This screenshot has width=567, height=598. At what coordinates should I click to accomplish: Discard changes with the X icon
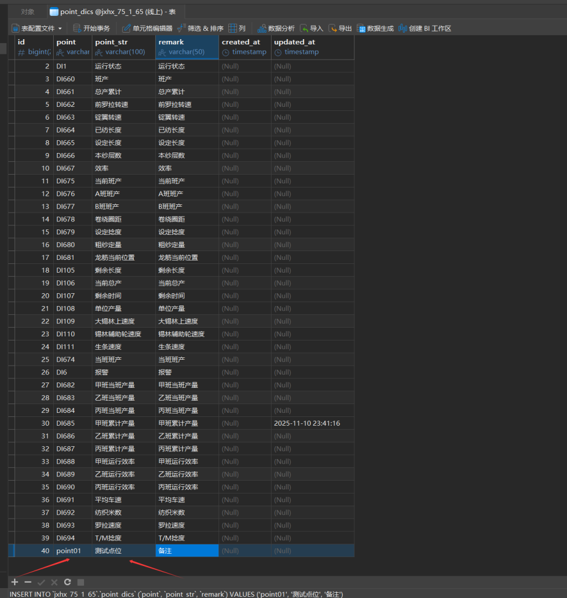point(54,582)
